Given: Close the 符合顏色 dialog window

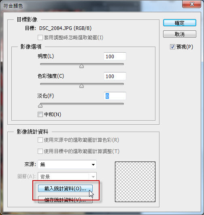Looking at the screenshot, I should tap(192, 4).
